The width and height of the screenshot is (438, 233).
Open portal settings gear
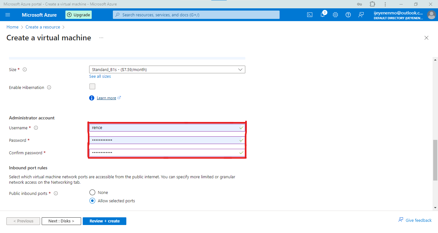click(335, 15)
